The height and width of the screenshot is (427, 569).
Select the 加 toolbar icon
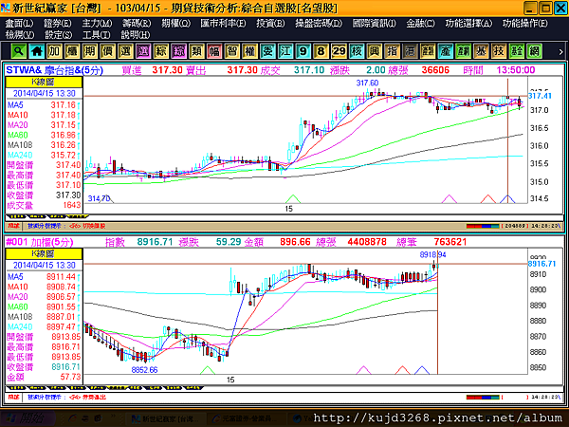point(54,51)
